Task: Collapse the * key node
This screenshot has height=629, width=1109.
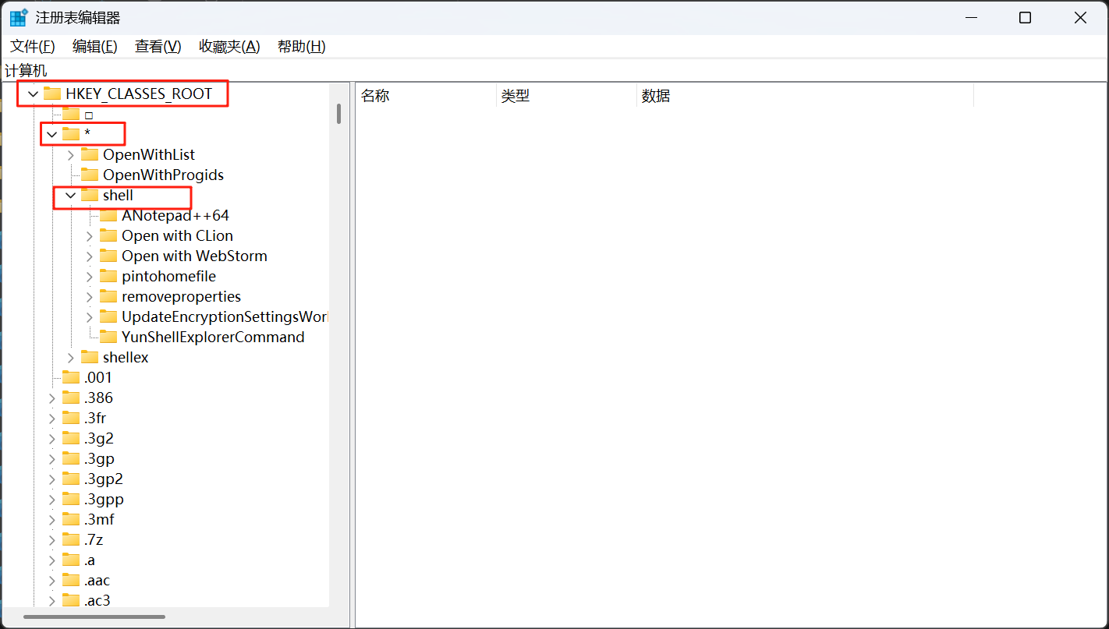Action: [51, 135]
